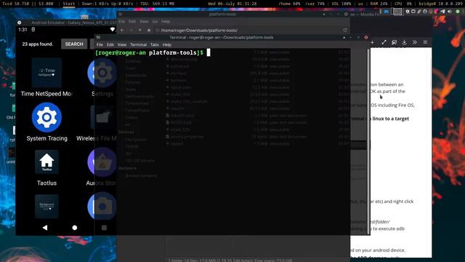Open the file manager's Help menu
Viewport: 465px width, 262px height.
pyautogui.click(x=166, y=21)
